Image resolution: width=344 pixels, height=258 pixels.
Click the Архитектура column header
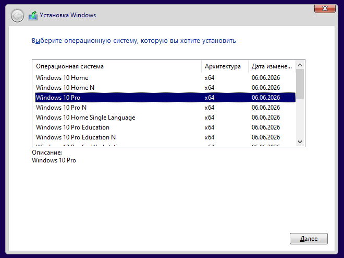(x=225, y=66)
